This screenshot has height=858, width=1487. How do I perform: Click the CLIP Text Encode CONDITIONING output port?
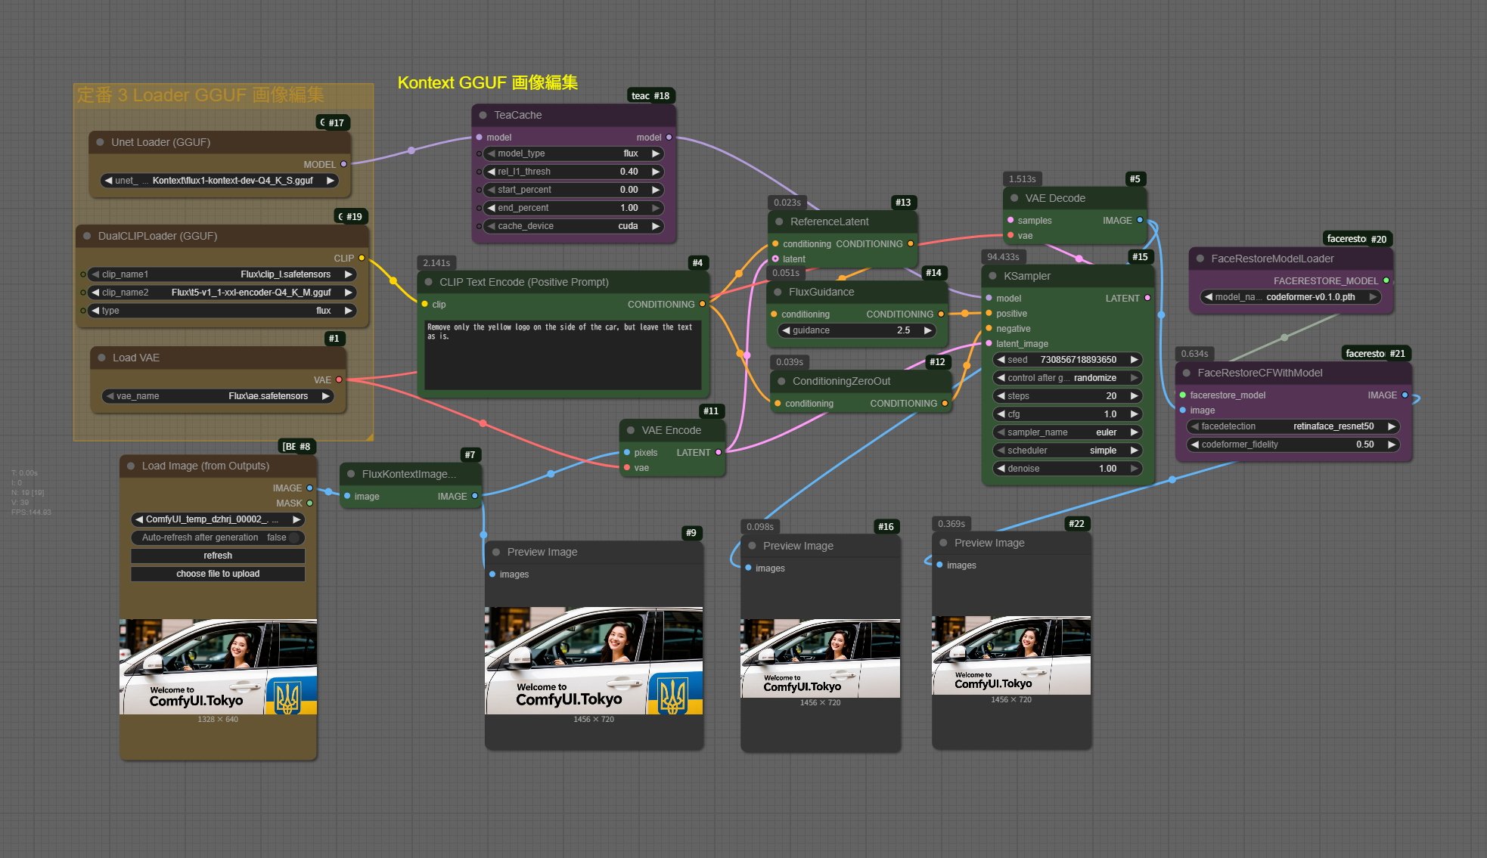click(x=702, y=304)
